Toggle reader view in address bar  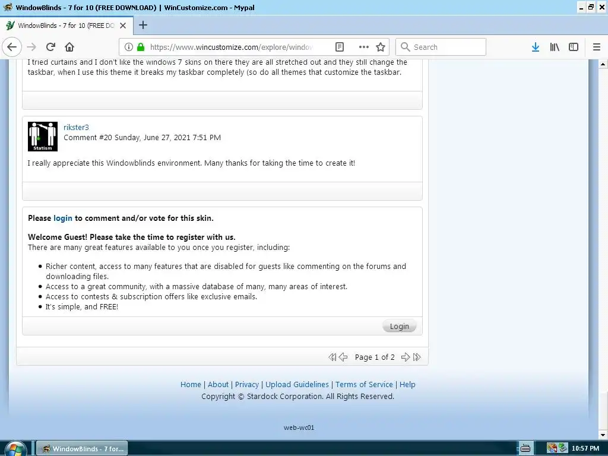[339, 47]
